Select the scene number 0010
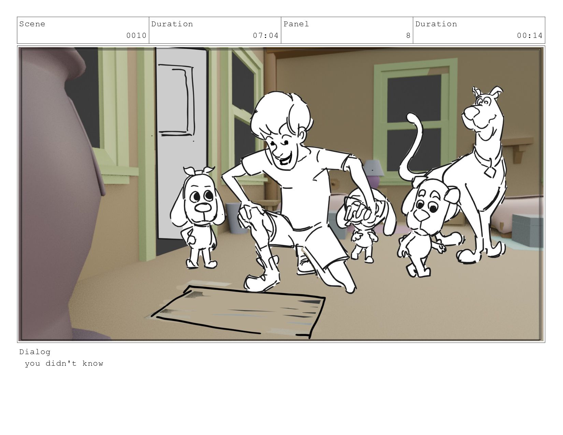The height and width of the screenshot is (435, 563). pos(136,35)
